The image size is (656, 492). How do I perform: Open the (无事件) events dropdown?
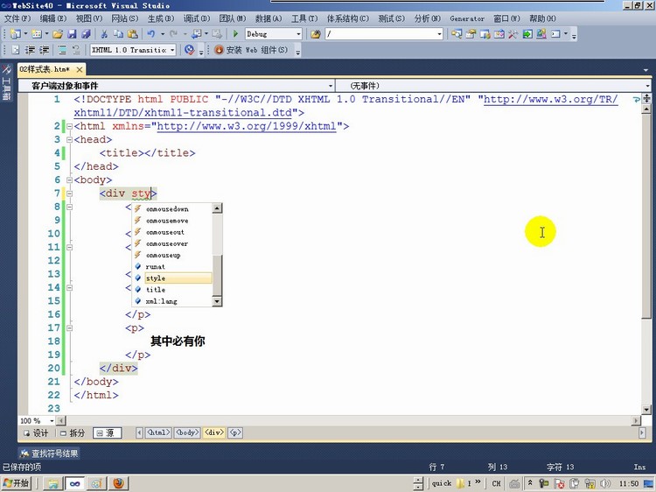click(x=647, y=86)
